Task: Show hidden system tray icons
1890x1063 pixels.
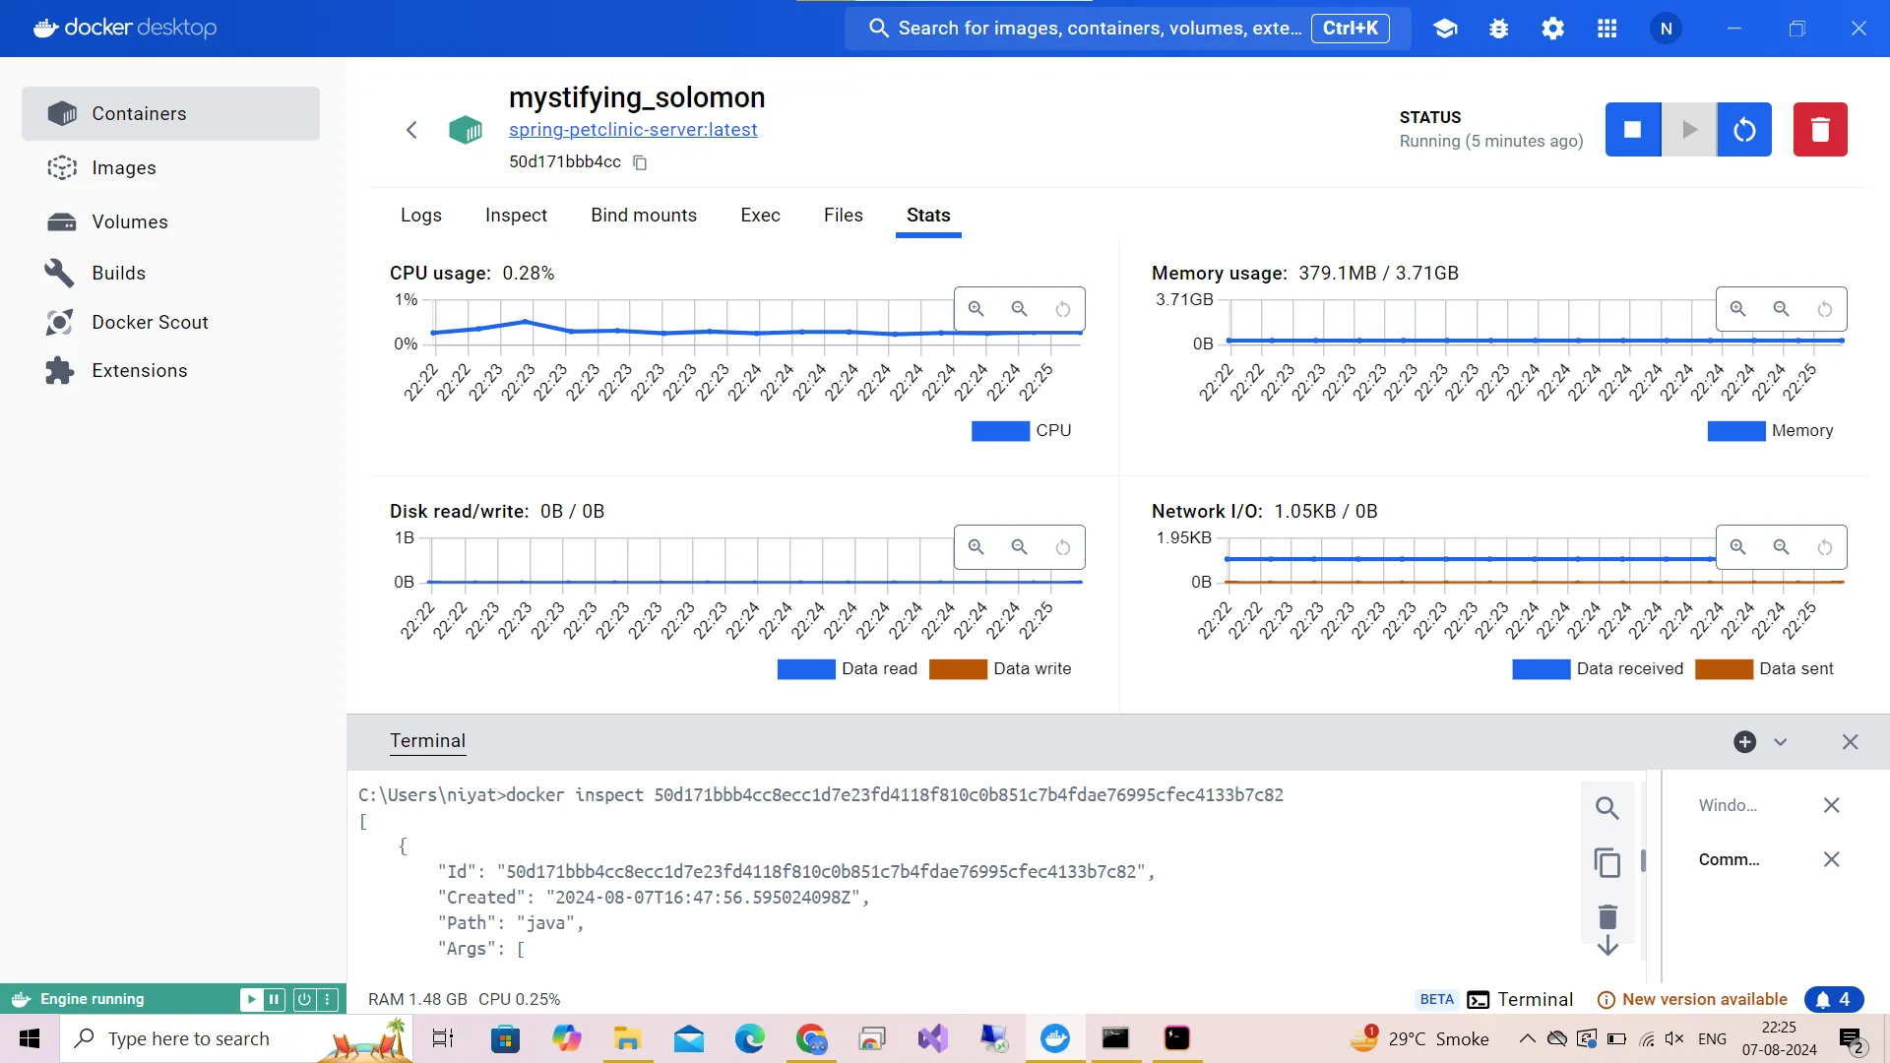Action: (1526, 1038)
